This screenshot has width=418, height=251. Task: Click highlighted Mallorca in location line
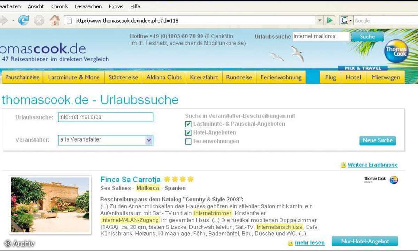pyautogui.click(x=148, y=188)
